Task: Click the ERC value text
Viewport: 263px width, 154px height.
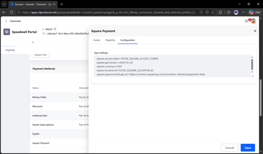Action: click(68, 34)
